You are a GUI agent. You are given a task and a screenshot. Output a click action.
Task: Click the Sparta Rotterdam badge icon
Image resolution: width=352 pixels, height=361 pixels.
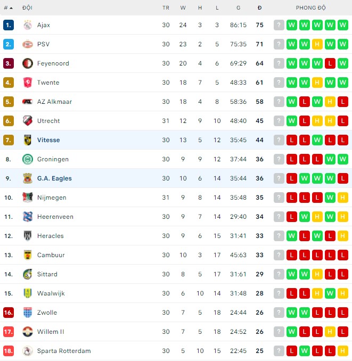(28, 351)
